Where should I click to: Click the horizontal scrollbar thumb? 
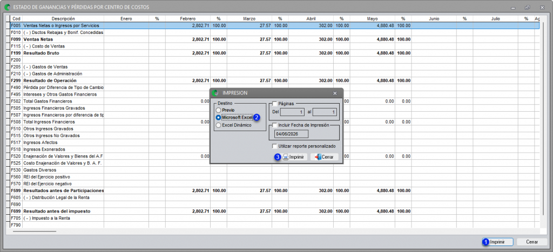click(35, 231)
